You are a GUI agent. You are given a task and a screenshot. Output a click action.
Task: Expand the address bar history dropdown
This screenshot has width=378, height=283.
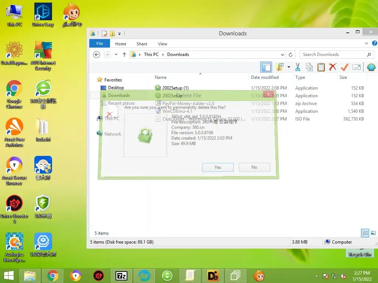[282, 55]
